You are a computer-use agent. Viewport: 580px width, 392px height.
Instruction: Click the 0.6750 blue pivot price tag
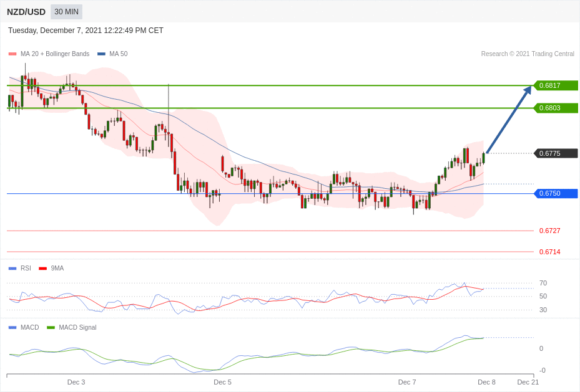point(556,193)
